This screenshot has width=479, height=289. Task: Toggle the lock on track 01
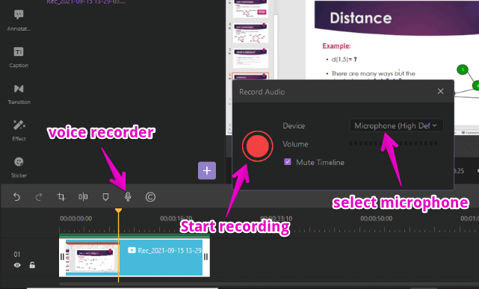click(x=32, y=265)
